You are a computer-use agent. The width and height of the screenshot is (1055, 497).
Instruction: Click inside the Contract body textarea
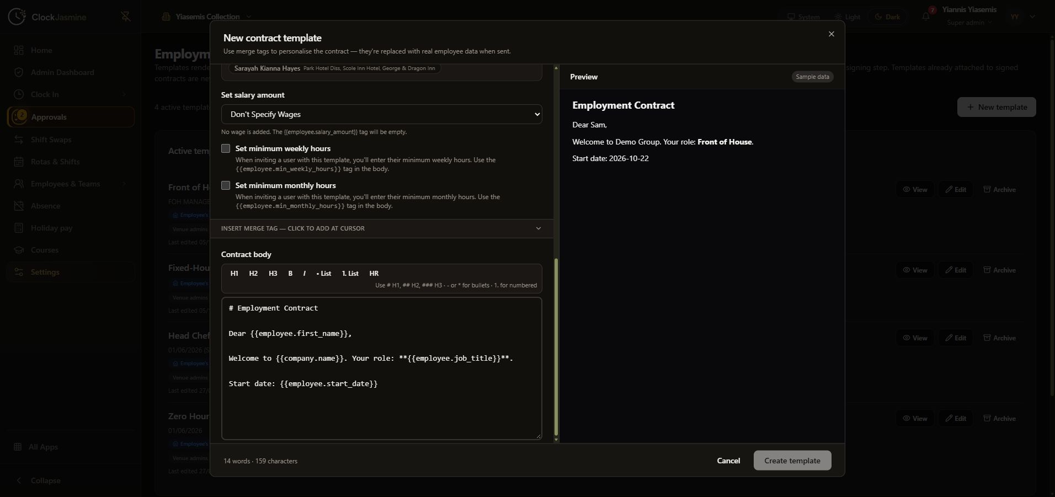381,368
